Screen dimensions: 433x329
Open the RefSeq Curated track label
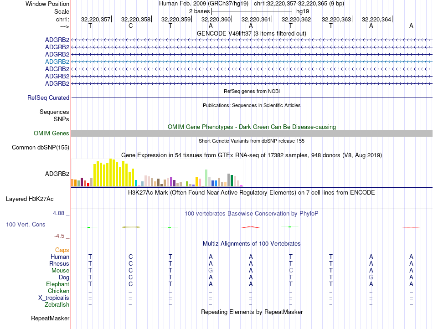(x=48, y=98)
